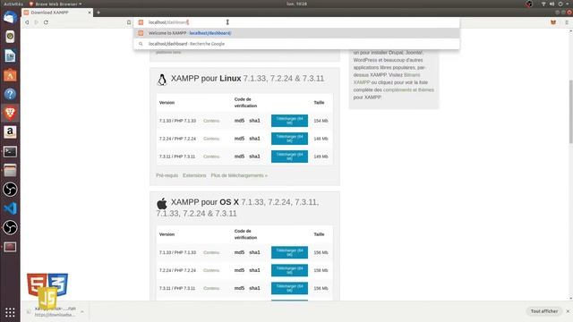Viewport: 573px width, 322px height.
Task: Click the Linux penguin logo
Action: [x=162, y=80]
